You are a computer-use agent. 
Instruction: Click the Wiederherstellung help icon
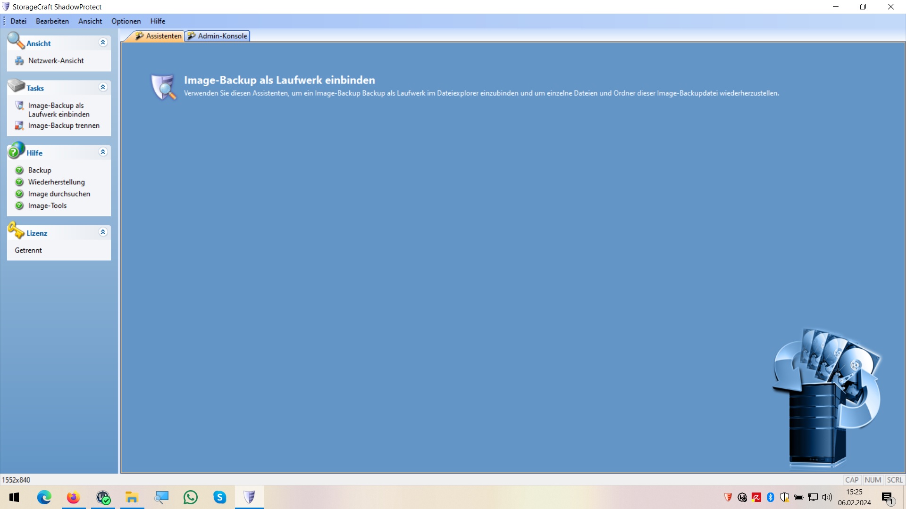point(19,182)
